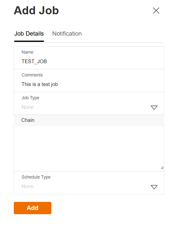Expand the Schedule Type dropdown arrow
177x241 pixels.
point(154,187)
